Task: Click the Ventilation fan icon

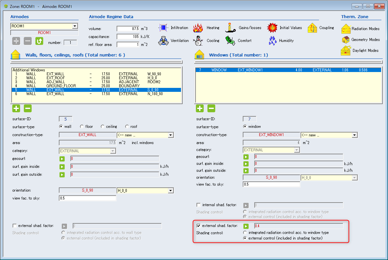Action: pyautogui.click(x=163, y=41)
